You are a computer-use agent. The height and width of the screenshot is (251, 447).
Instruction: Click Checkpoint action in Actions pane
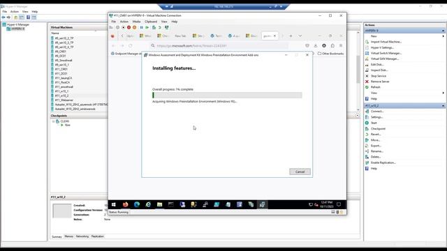(378, 128)
